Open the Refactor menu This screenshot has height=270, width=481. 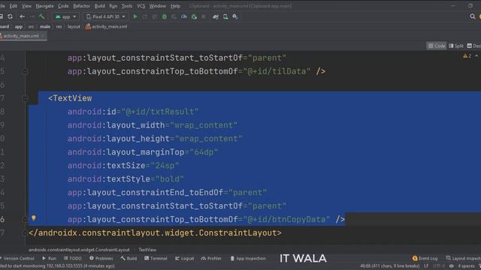tap(82, 6)
